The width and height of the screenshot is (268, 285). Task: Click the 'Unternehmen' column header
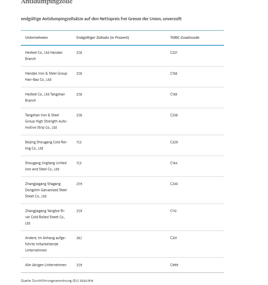pos(36,37)
